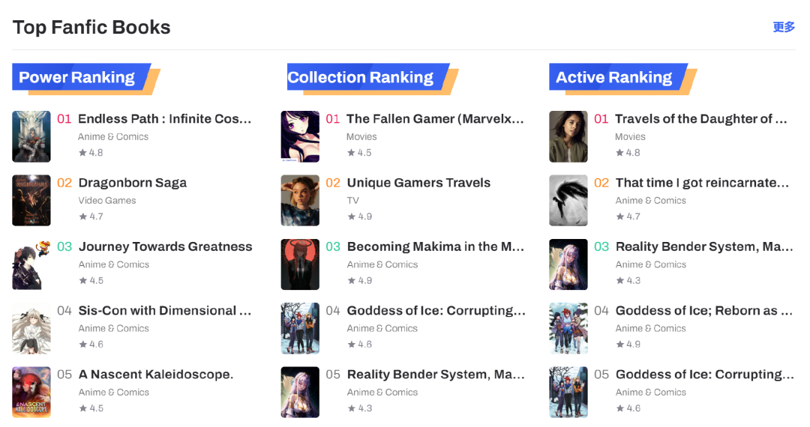Open Journey Towards Greatness cover art
The image size is (810, 427).
tap(31, 264)
